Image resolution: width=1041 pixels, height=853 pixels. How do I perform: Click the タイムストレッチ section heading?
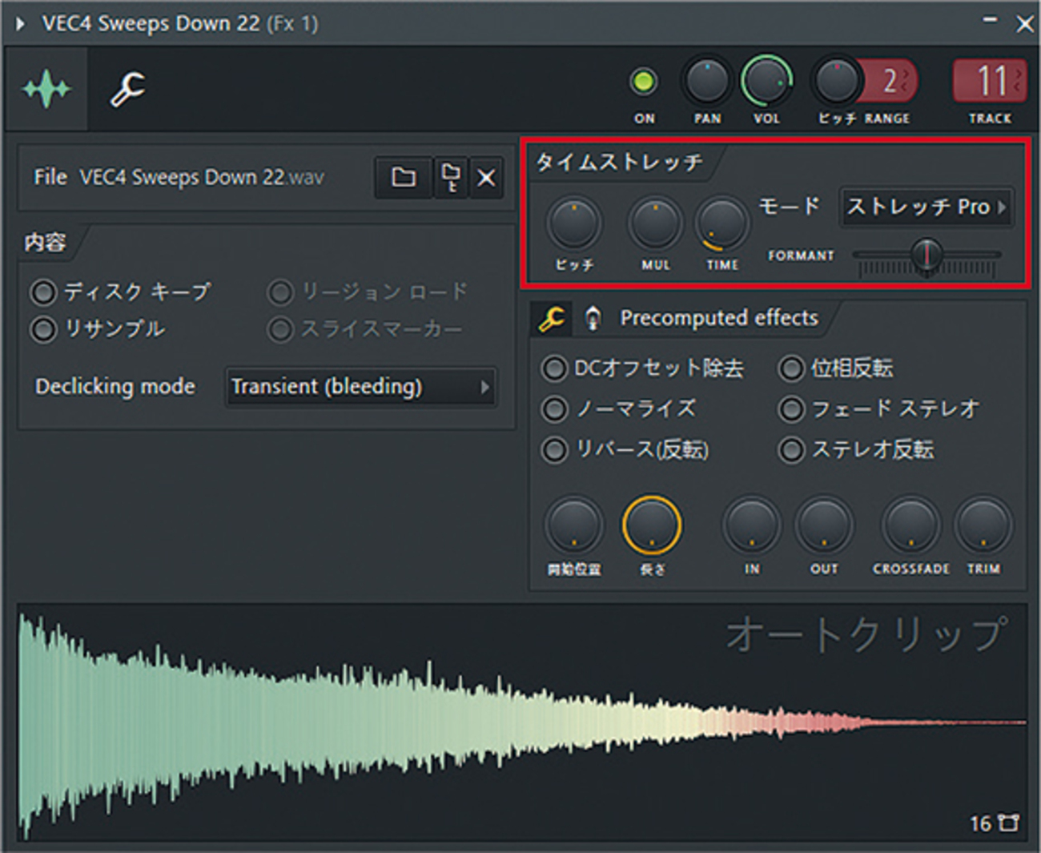pos(619,163)
